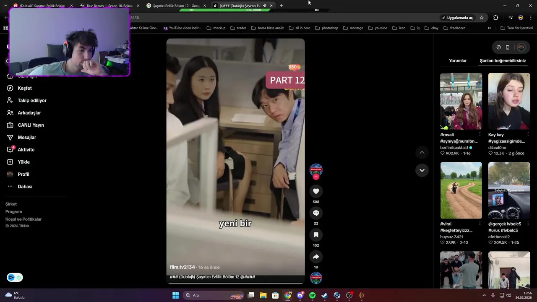Open the options menu for the #rosali video
Viewport: 537px width, 302px height.
(x=480, y=134)
